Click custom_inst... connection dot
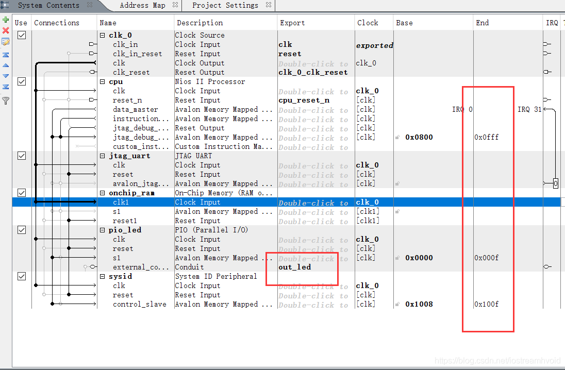 [x=77, y=146]
